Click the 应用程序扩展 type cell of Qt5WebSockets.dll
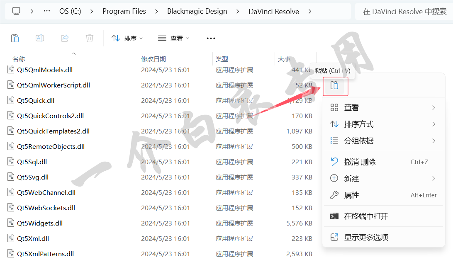The image size is (453, 262). pyautogui.click(x=234, y=208)
